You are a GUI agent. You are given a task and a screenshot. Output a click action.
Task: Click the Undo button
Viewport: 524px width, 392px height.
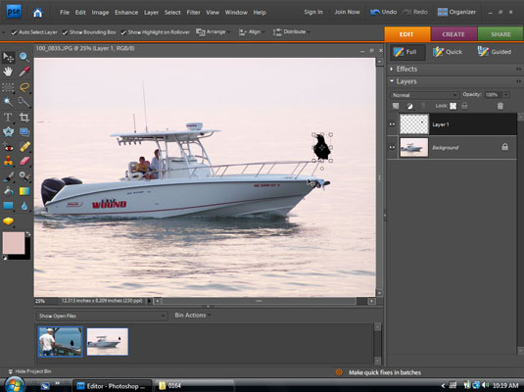coord(384,12)
